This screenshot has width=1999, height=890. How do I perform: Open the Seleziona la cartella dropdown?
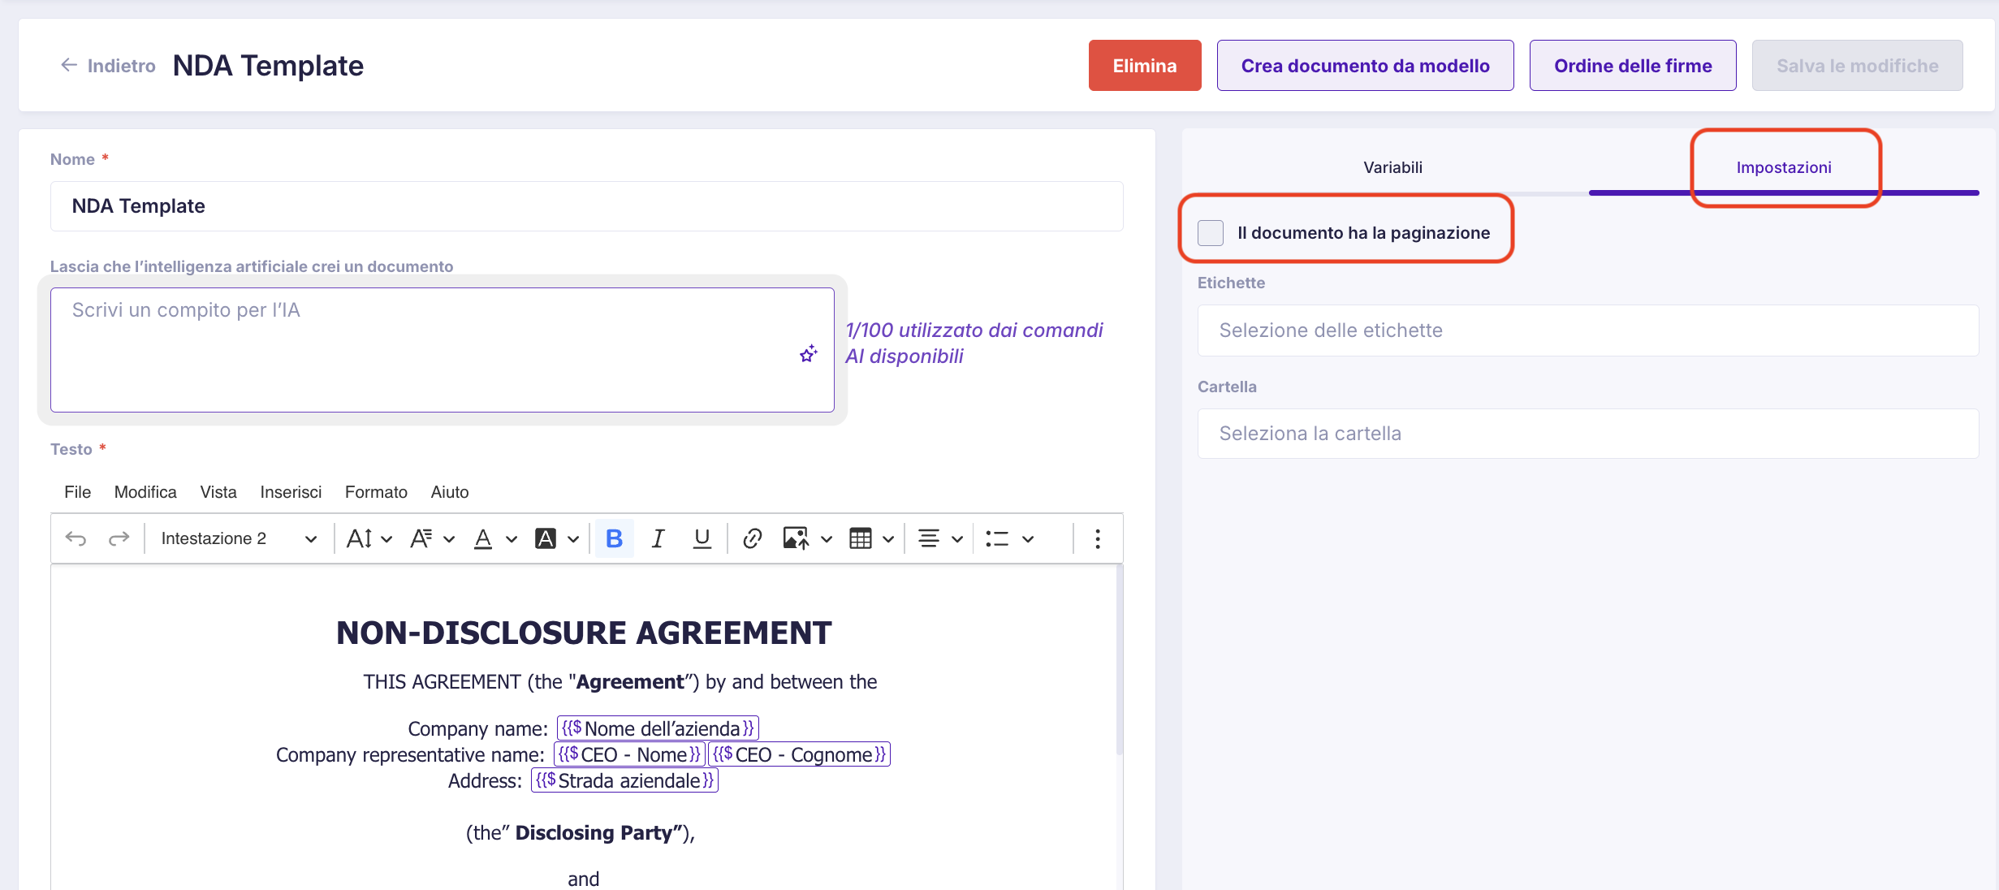click(x=1587, y=434)
